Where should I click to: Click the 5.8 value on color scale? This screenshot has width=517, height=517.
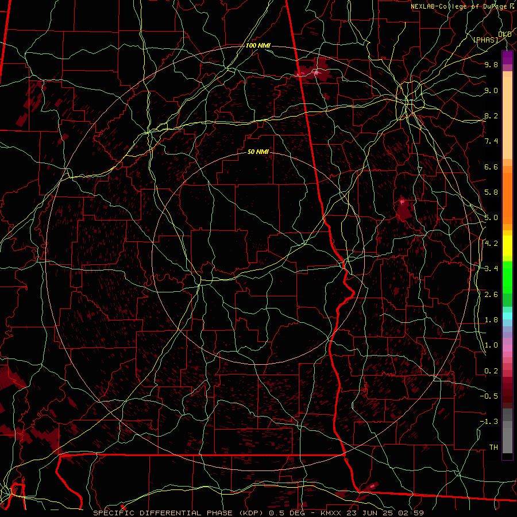pos(491,192)
